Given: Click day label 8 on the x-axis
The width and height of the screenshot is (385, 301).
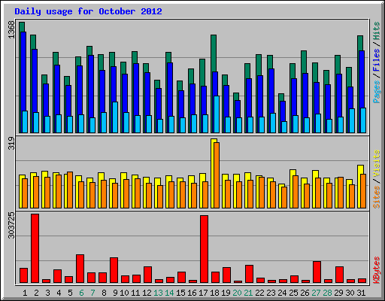Looking at the screenshot, I should 104,293.
